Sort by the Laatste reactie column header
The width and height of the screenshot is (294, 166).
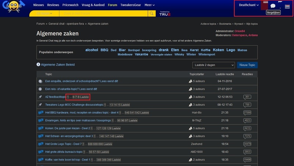click(x=225, y=74)
